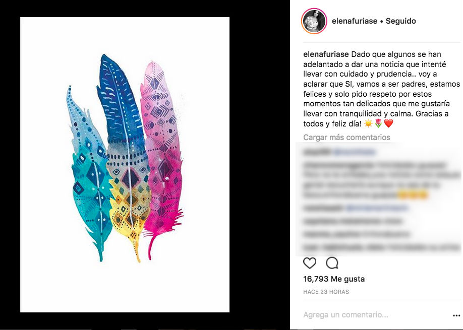Screen dimensions: 463x330
Task: Select the pink feather in the artwork
Action: click(162, 153)
